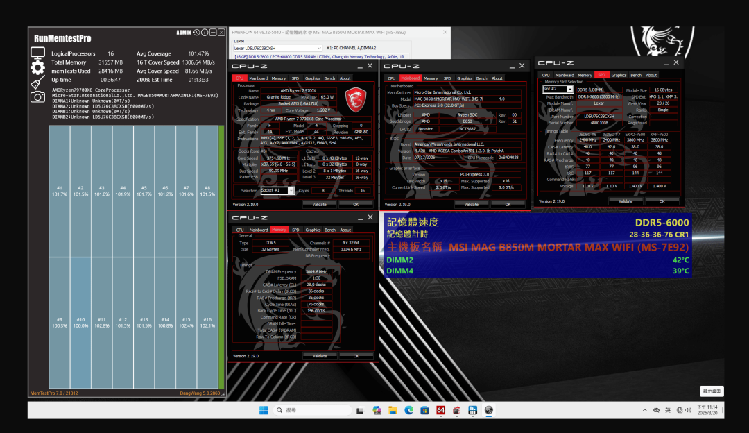
Task: Close the HWiNFO memory window
Action: [445, 32]
